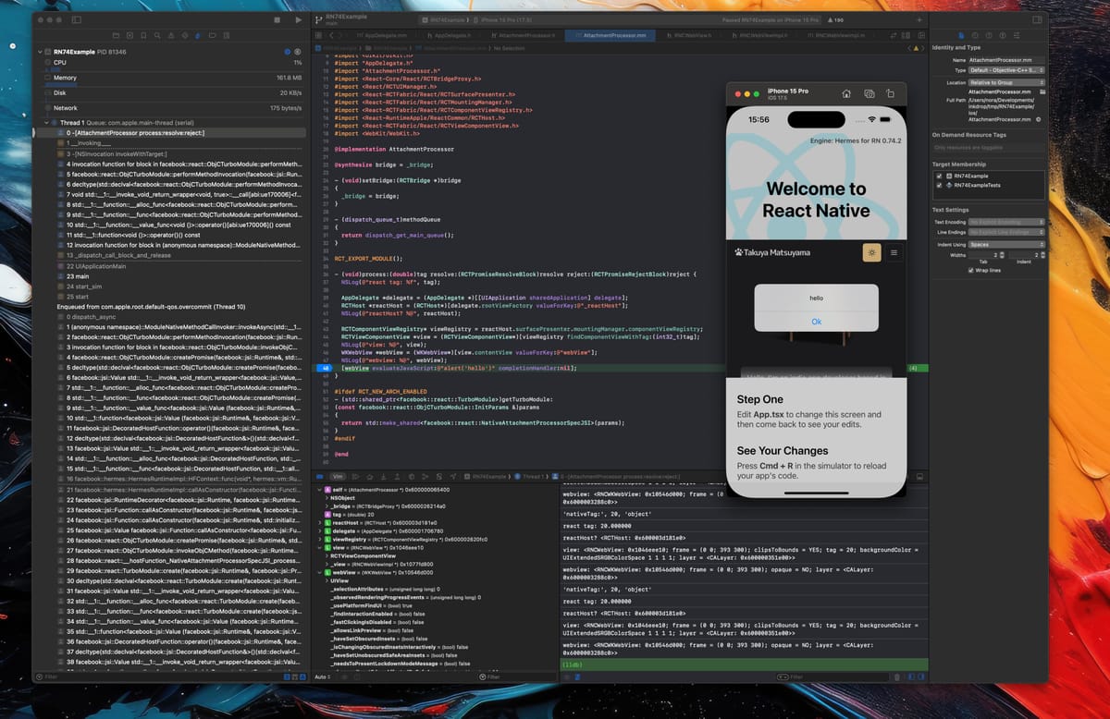
Task: Click the related items grid icon
Action: click(x=319, y=35)
